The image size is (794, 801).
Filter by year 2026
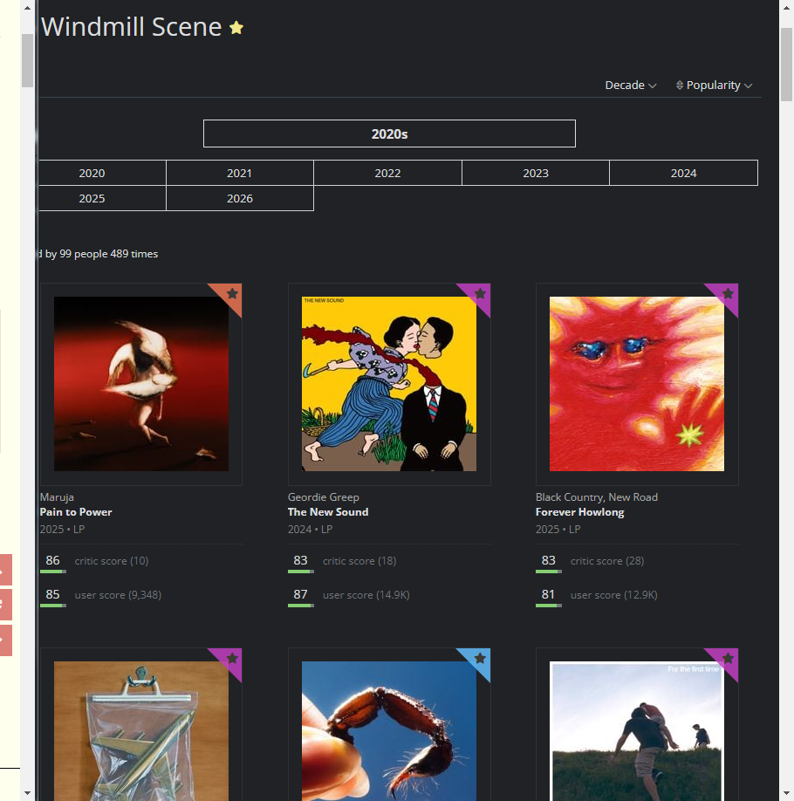(x=240, y=198)
